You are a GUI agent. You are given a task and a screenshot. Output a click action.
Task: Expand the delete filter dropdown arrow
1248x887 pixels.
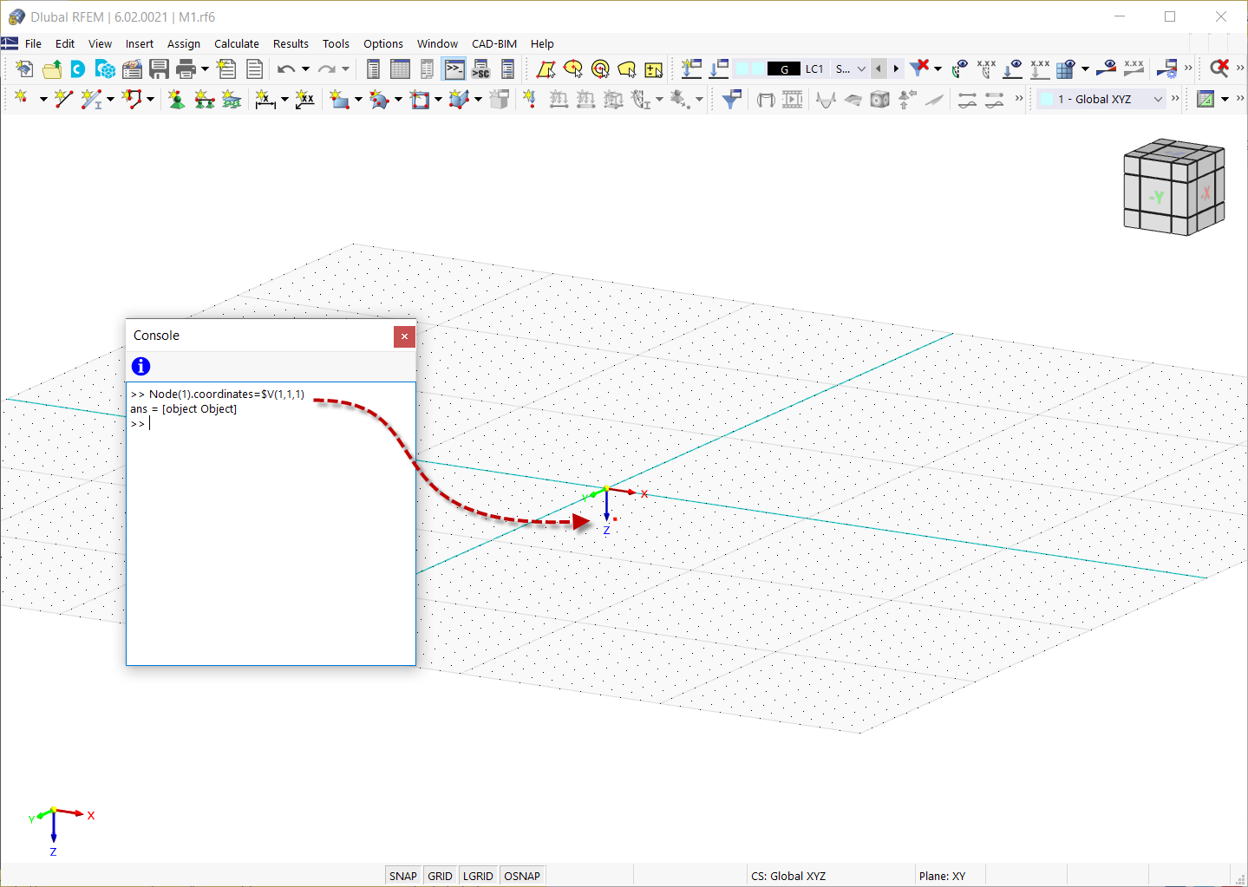[x=938, y=68]
